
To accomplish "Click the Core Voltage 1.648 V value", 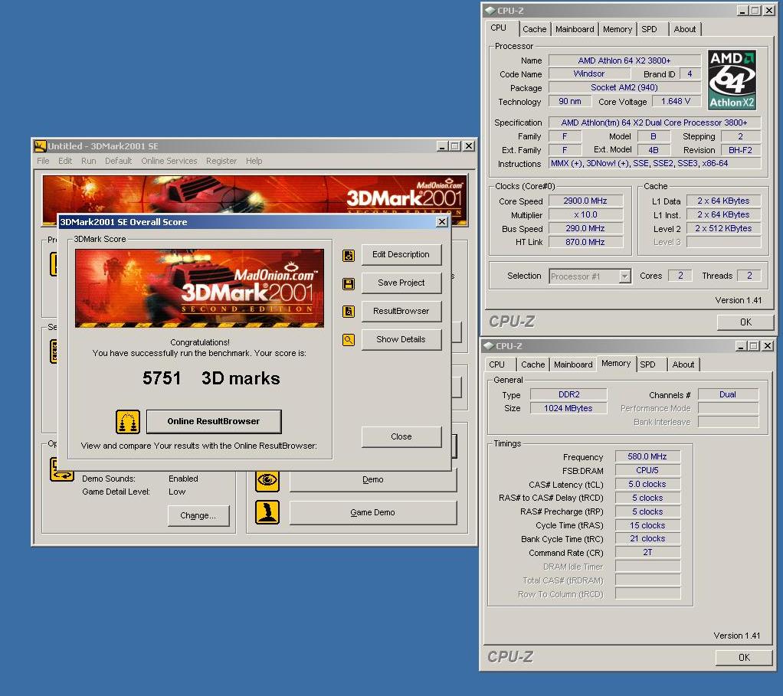I will 676,102.
